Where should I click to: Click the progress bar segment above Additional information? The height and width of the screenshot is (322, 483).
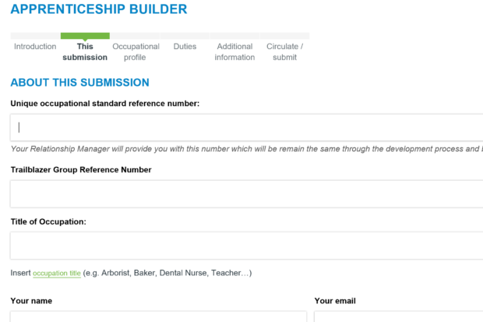pos(234,36)
